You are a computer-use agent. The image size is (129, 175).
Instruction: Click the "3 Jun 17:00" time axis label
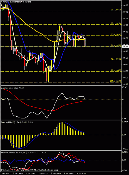(x=69, y=174)
